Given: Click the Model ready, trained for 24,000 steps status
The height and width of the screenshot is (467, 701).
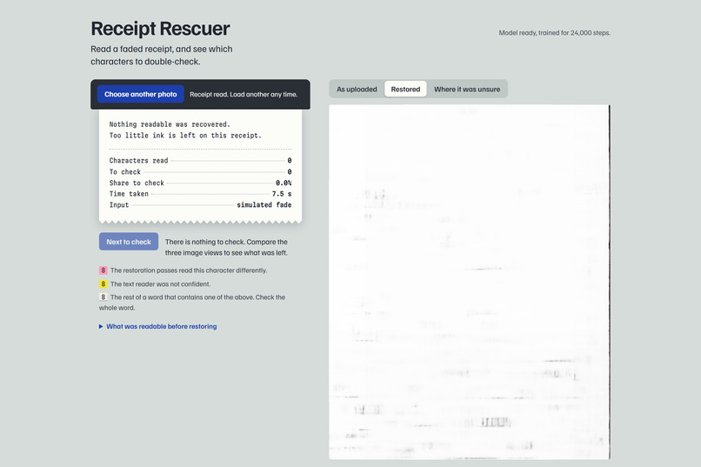Looking at the screenshot, I should tap(554, 33).
